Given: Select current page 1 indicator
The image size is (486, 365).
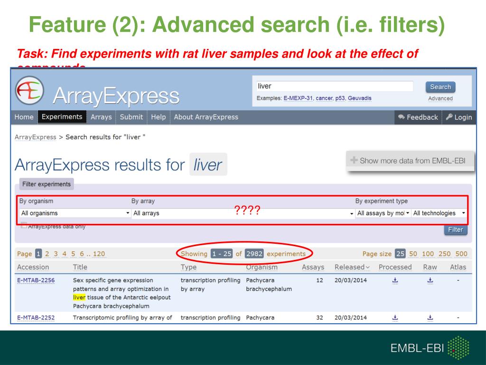Looking at the screenshot, I should pos(38,254).
